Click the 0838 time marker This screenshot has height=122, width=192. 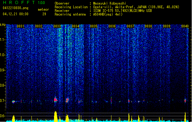click(148, 26)
